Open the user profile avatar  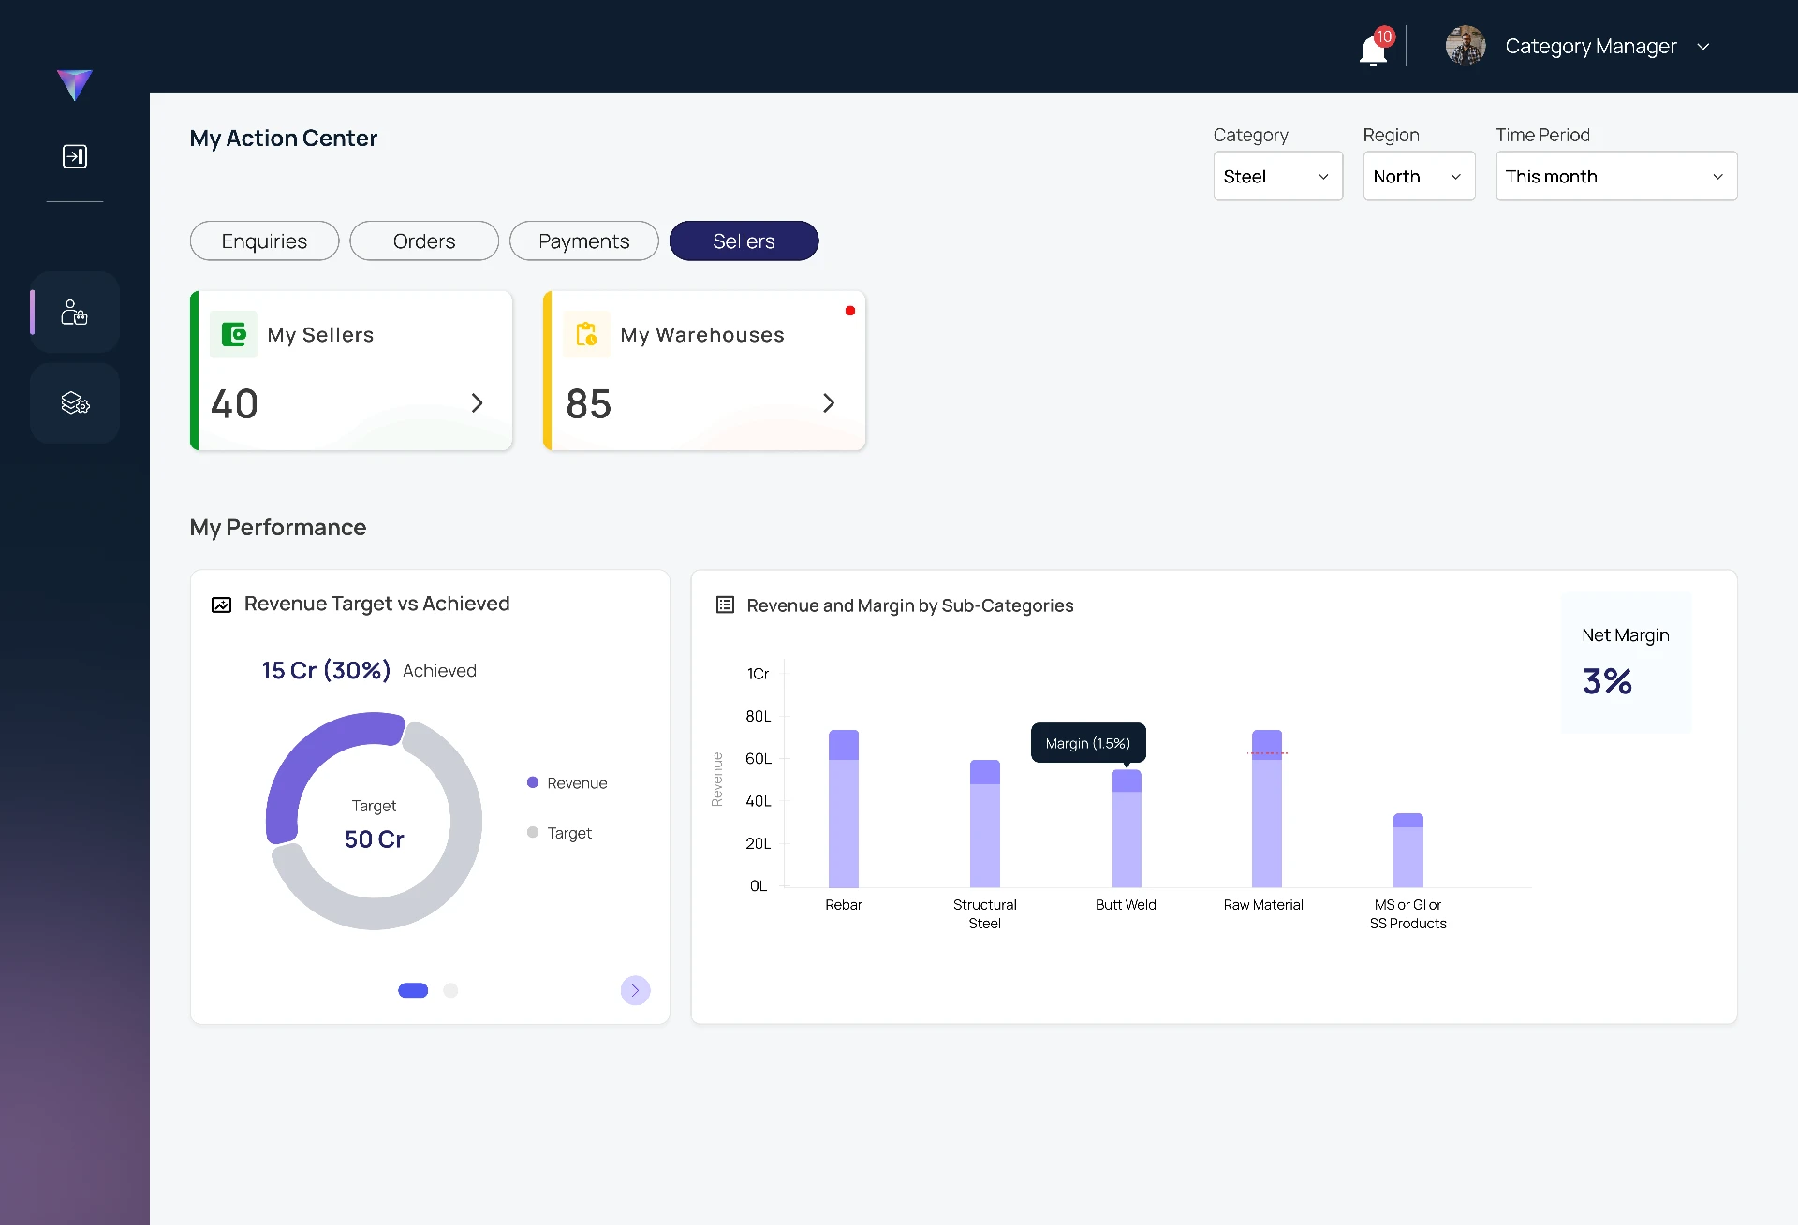tap(1466, 46)
